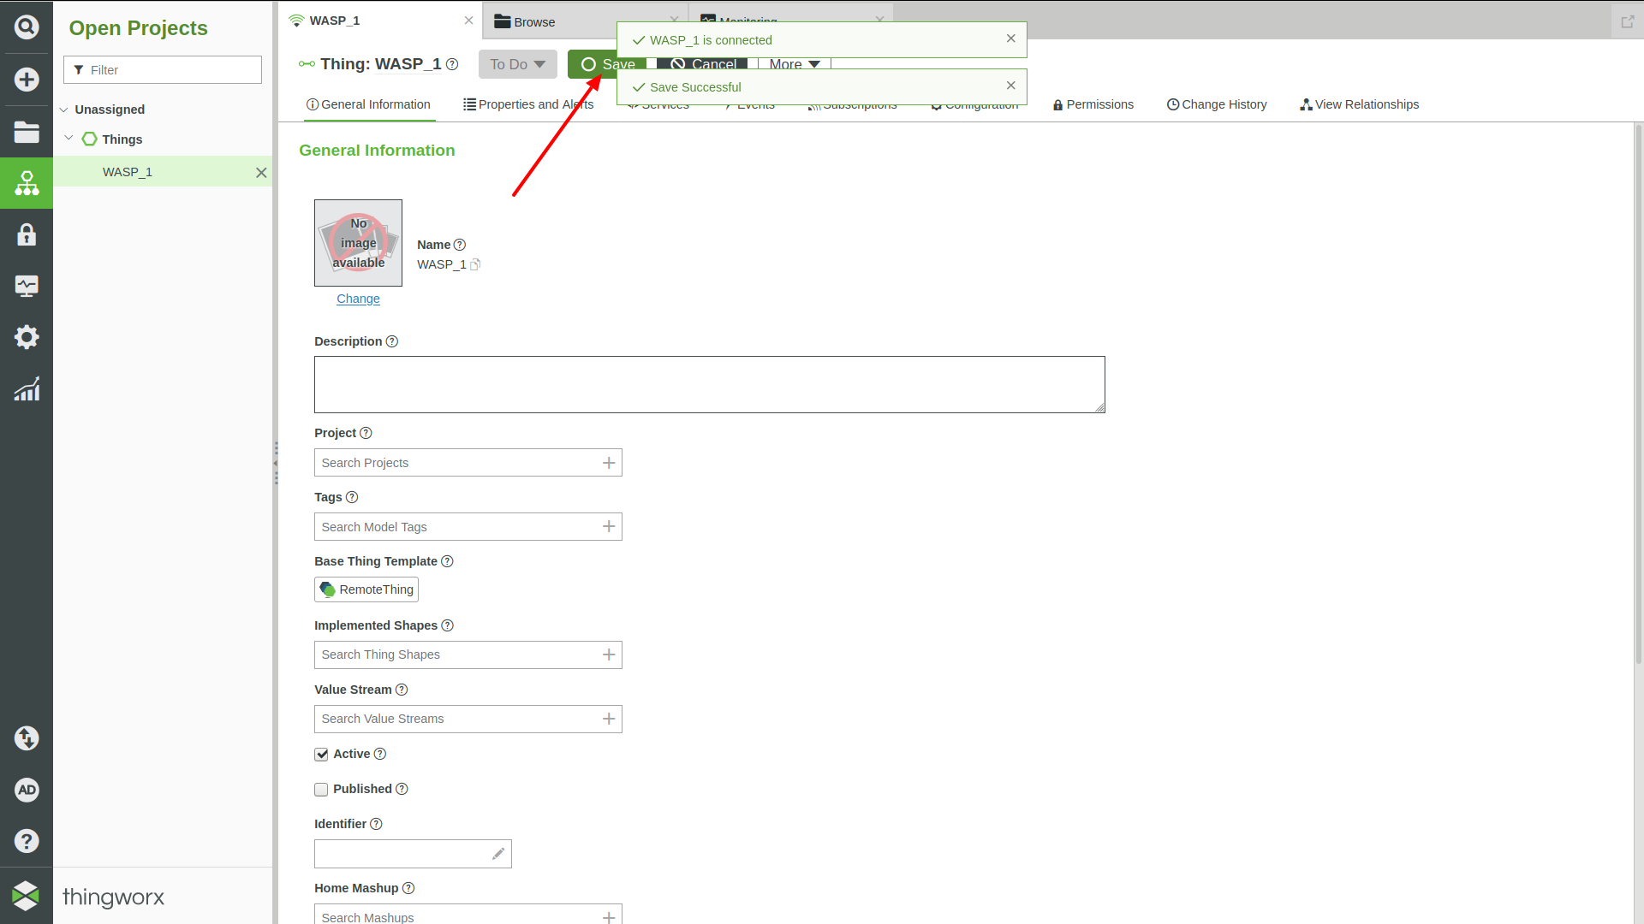Switch to Properties and Alerts tab
Screen dimensions: 1644x924
[527, 104]
